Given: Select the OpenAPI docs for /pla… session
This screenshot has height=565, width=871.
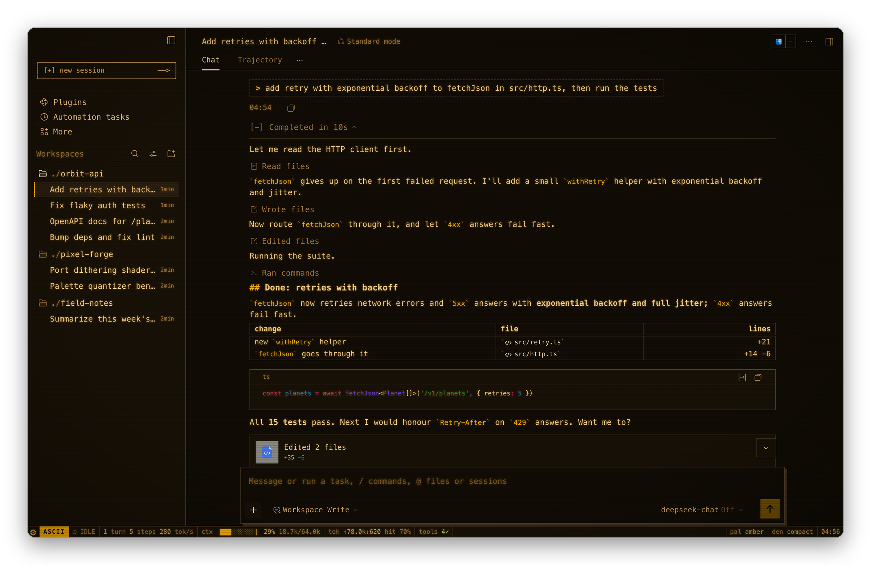Looking at the screenshot, I should pyautogui.click(x=106, y=221).
